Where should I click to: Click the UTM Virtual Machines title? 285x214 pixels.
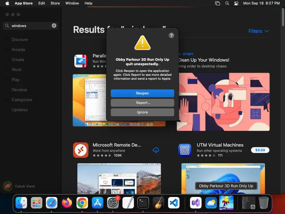[220, 145]
